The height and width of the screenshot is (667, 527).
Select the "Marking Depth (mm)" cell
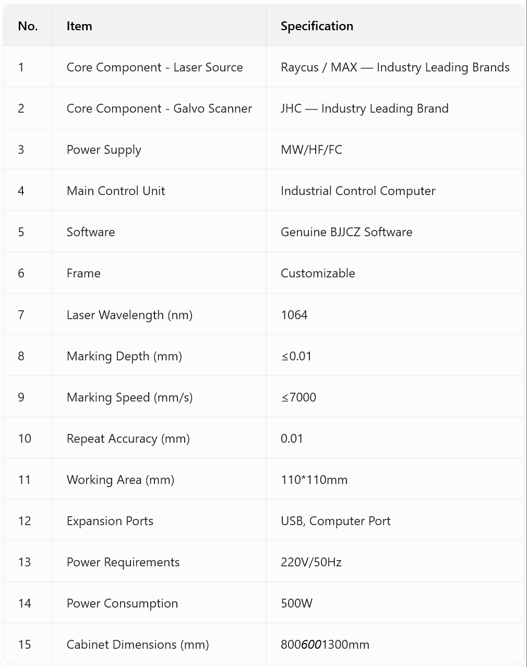point(124,356)
